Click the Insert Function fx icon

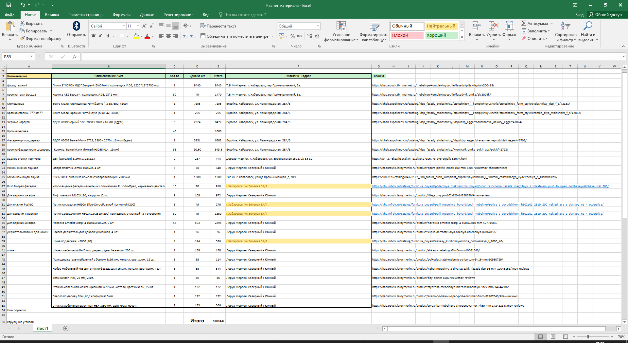75,57
